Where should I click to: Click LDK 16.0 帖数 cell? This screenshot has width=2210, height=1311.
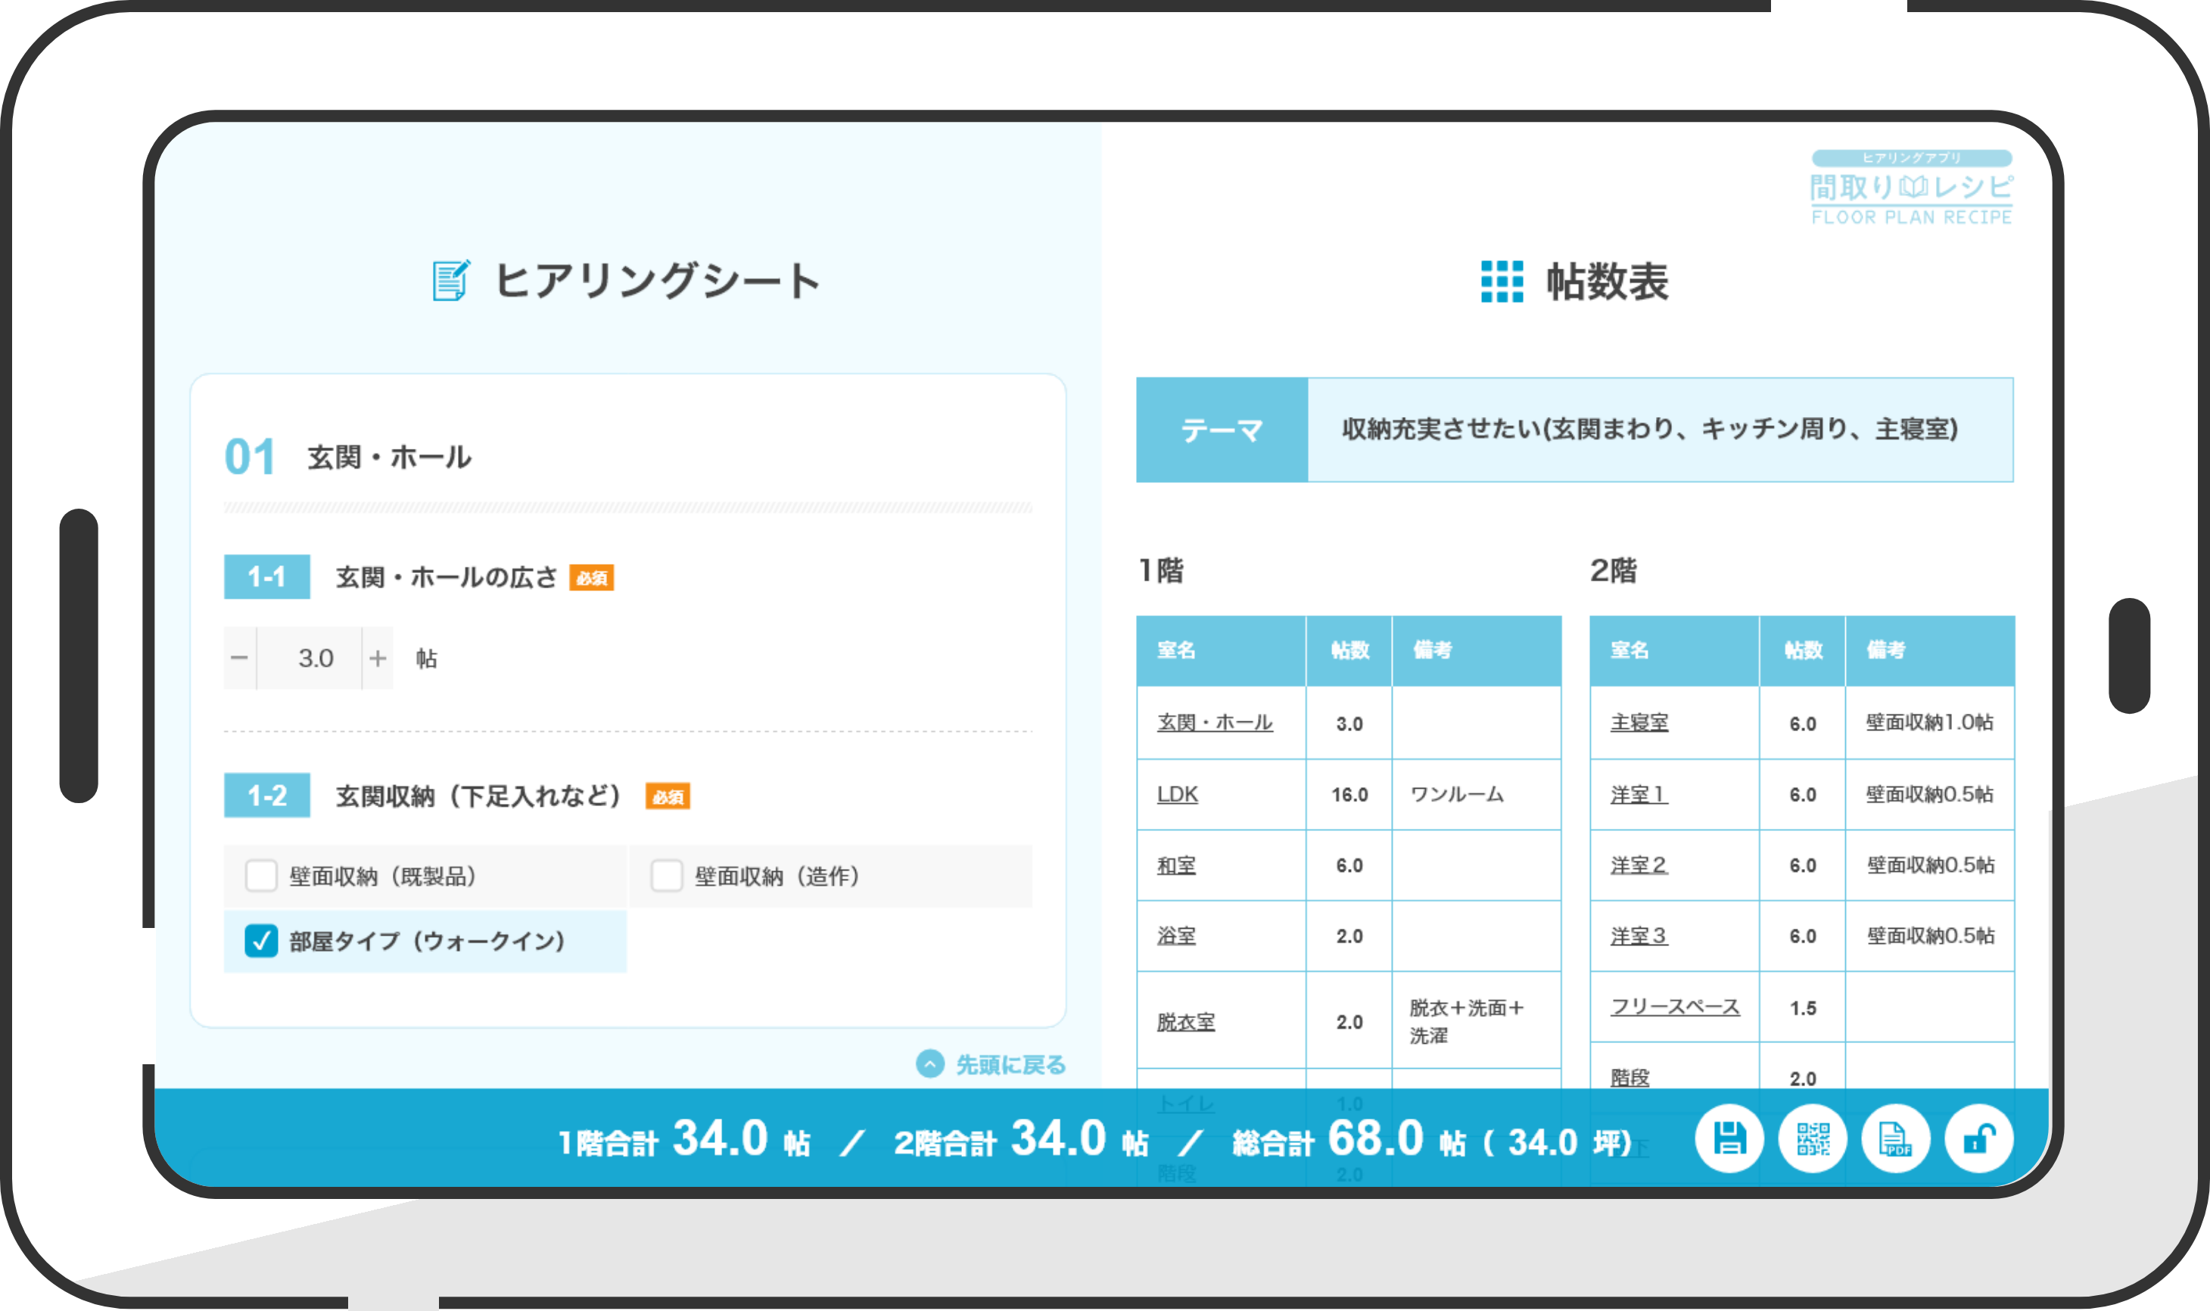(1349, 794)
